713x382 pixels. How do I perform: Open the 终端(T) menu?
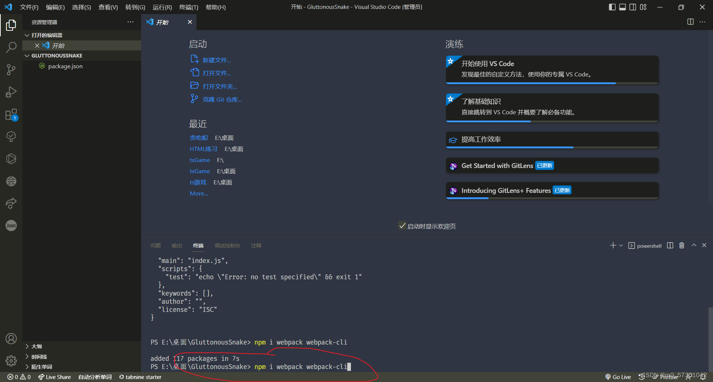click(189, 7)
